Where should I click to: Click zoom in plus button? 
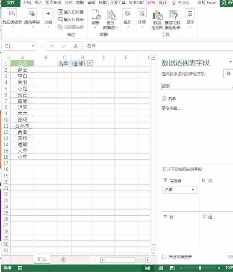(x=219, y=268)
